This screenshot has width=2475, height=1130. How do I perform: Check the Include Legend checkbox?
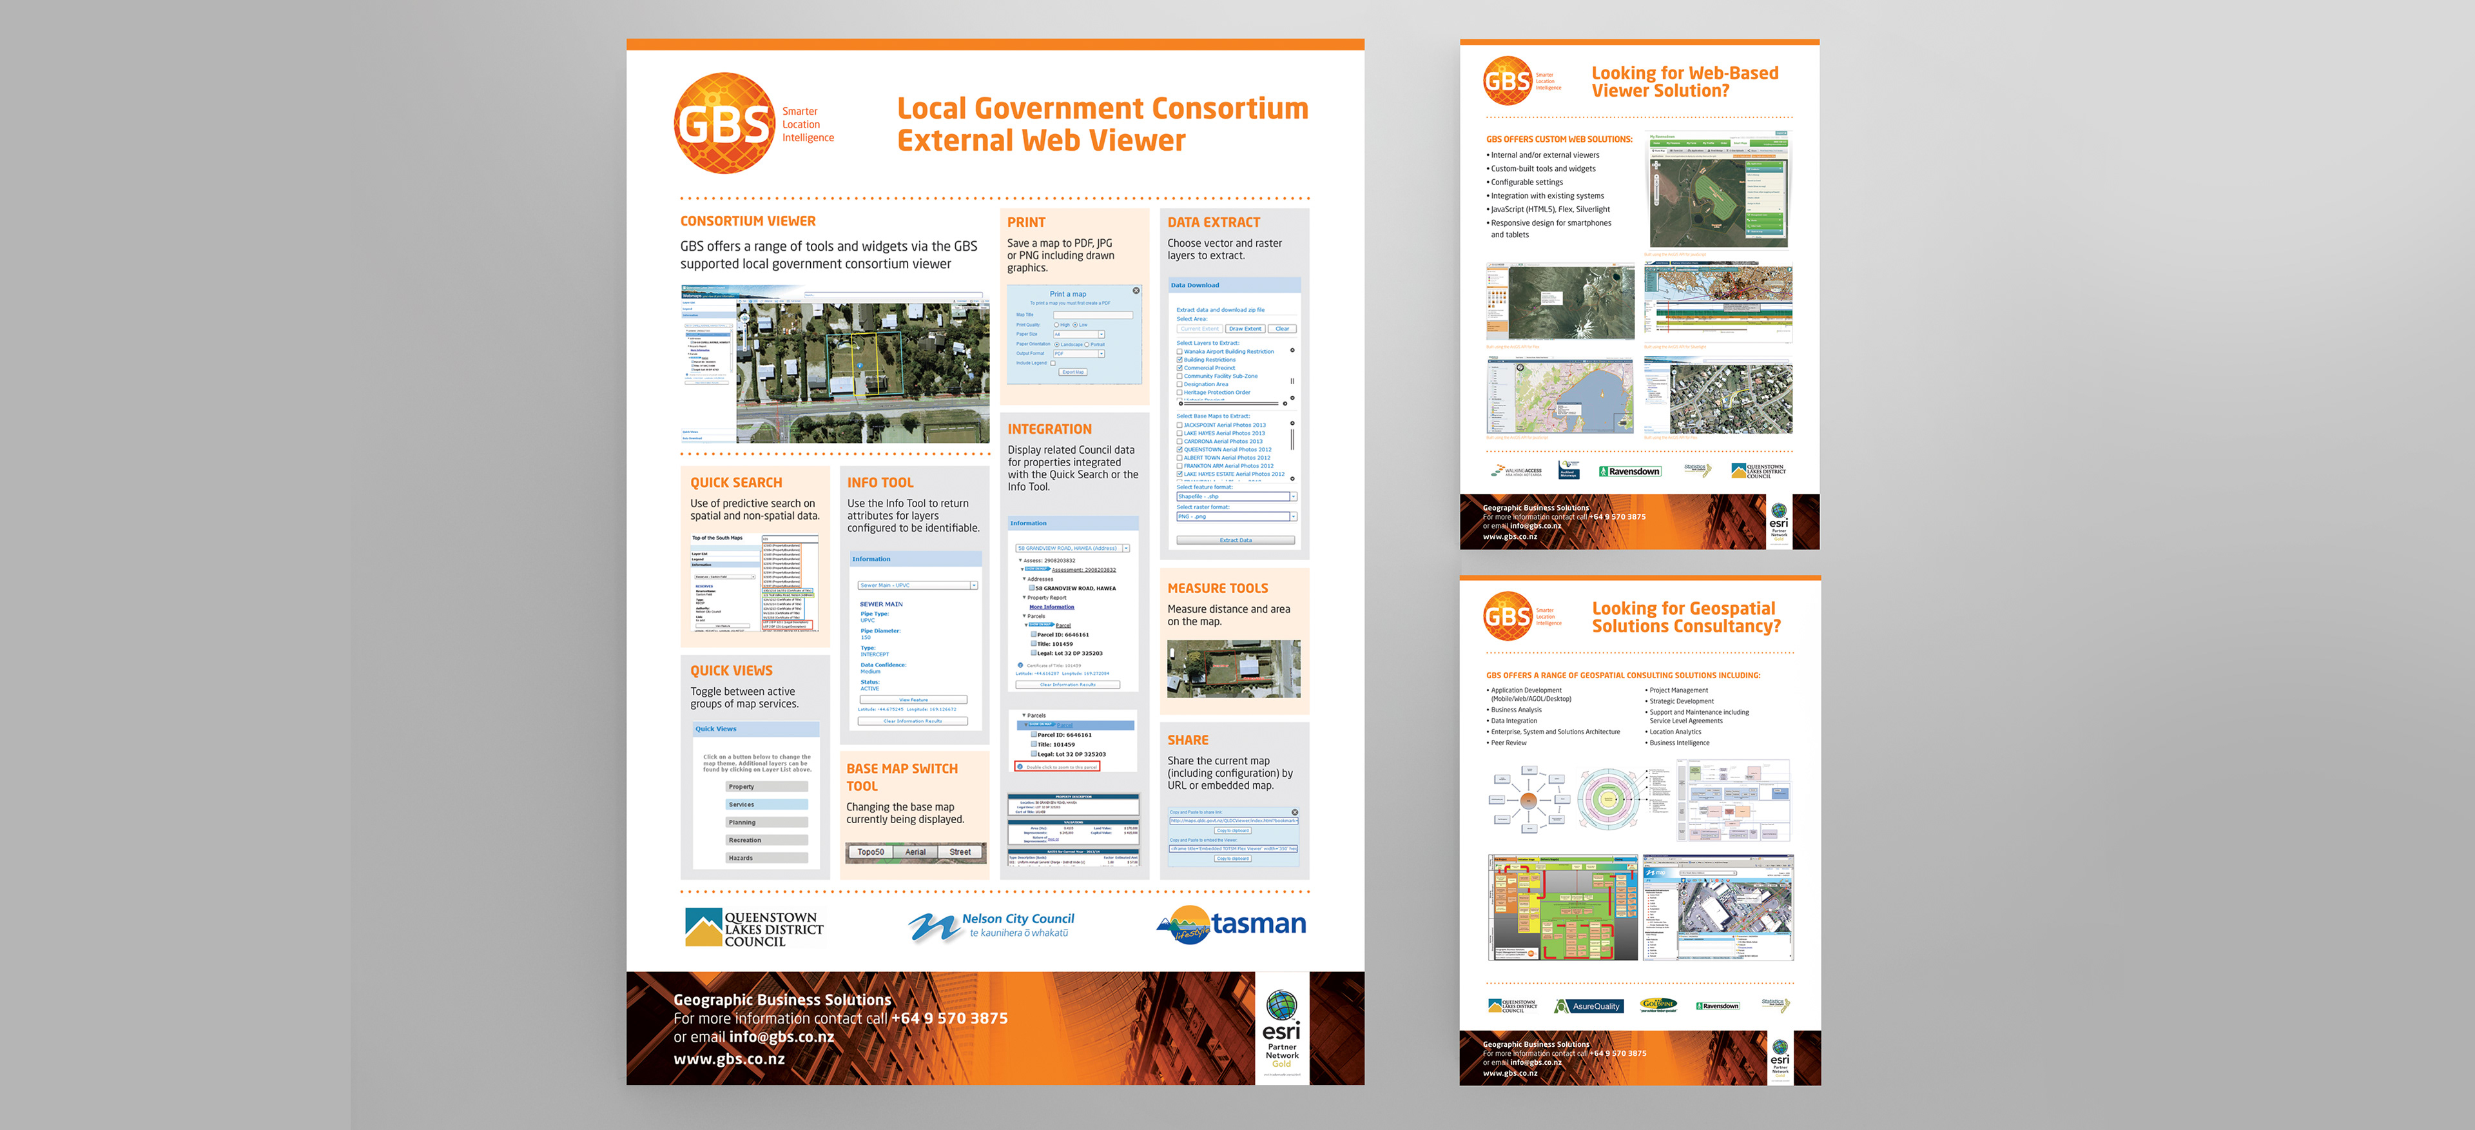pyautogui.click(x=1053, y=363)
